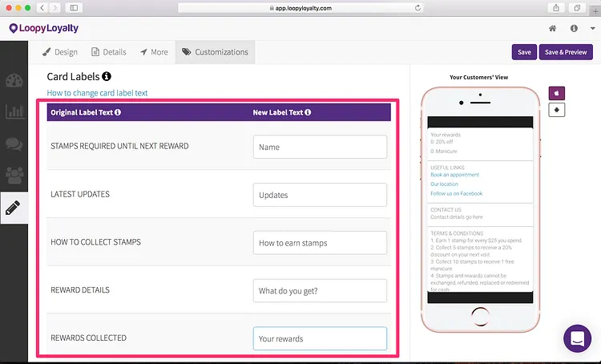Click the Save button
Viewport: 601px width, 364px height.
[x=524, y=52]
